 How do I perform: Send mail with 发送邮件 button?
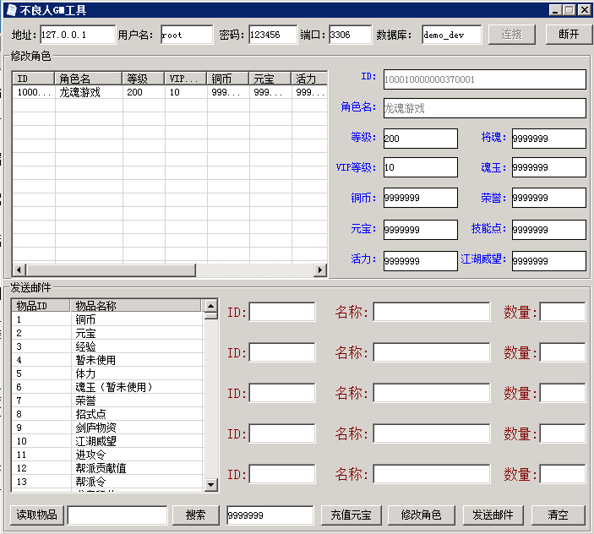(x=494, y=515)
